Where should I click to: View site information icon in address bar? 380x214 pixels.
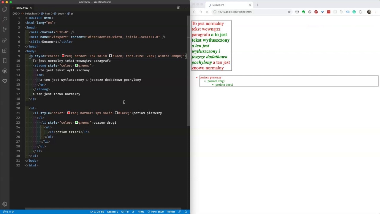(215, 12)
